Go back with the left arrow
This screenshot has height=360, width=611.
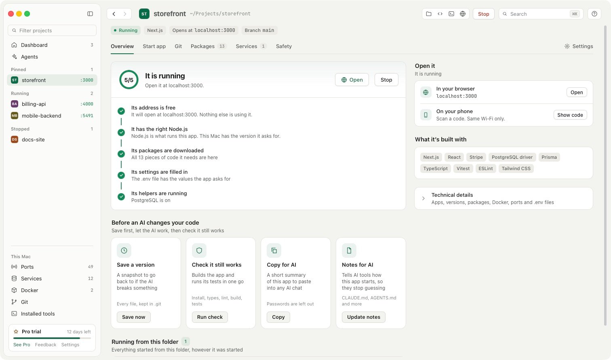114,14
